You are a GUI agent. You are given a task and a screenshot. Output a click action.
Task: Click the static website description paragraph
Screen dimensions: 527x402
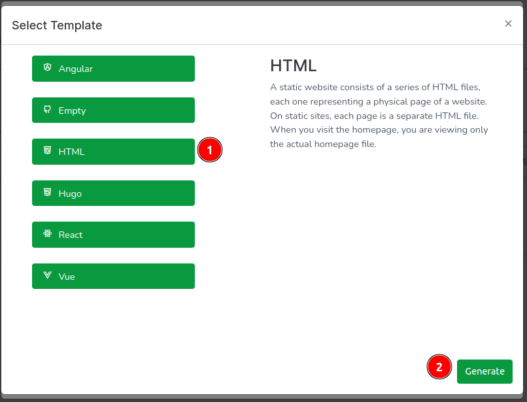pyautogui.click(x=379, y=116)
